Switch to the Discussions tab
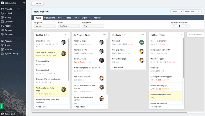Image resolution: width=205 pixels, height=116 pixels. click(x=49, y=18)
